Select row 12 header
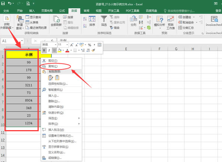 (3, 140)
